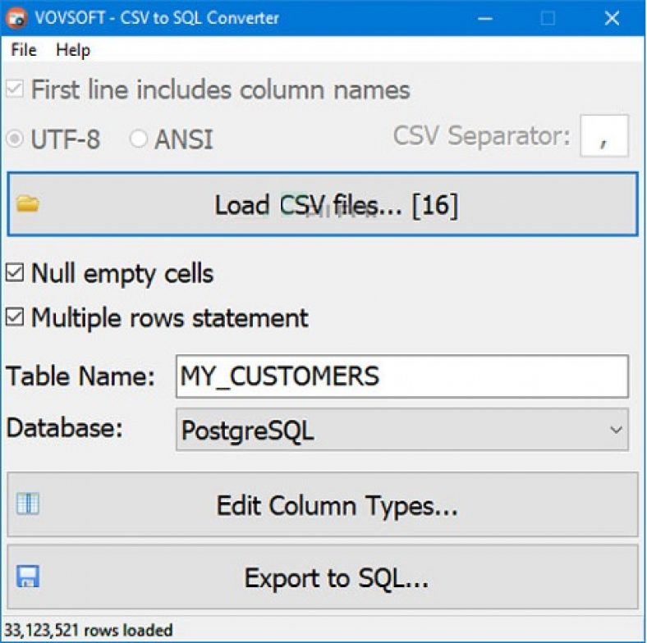This screenshot has width=647, height=643.
Task: Uncheck Multiple rows statement option
Action: (x=15, y=317)
